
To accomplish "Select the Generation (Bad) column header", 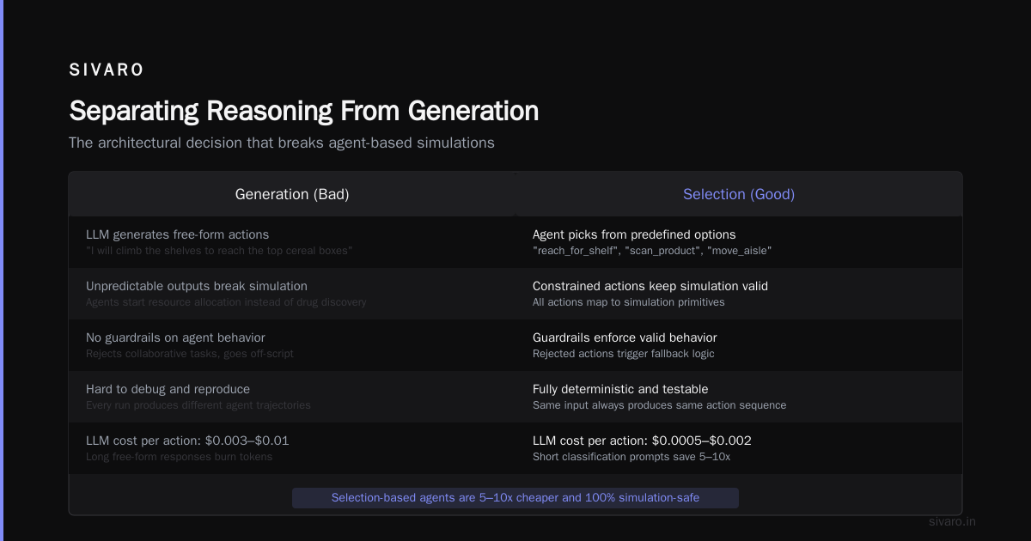I will (292, 194).
